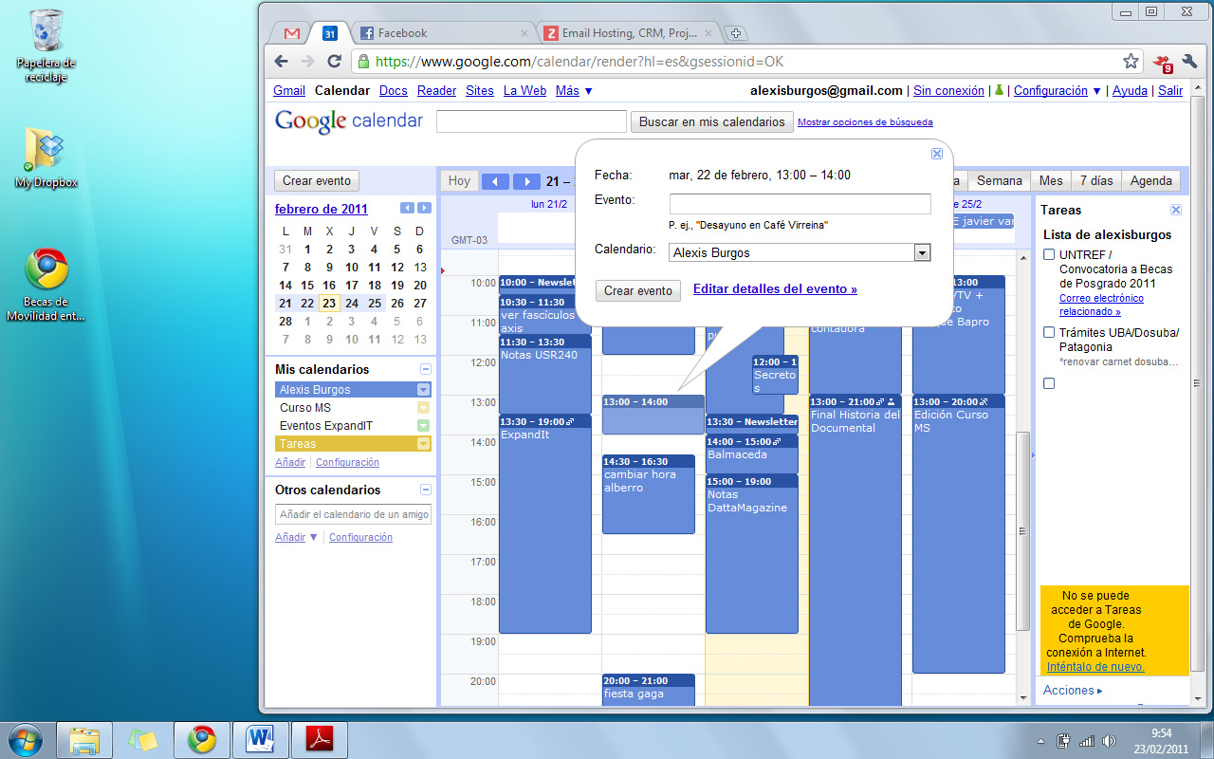Click the Windows Start button
Image resolution: width=1214 pixels, height=759 pixels.
25,739
